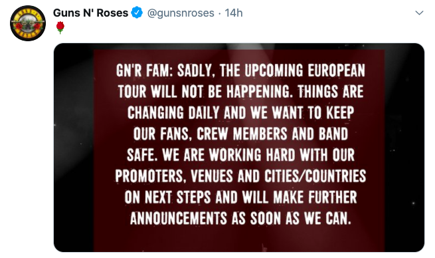435x258 pixels.
Task: Open the tweet via 14h timestamp
Action: [234, 13]
